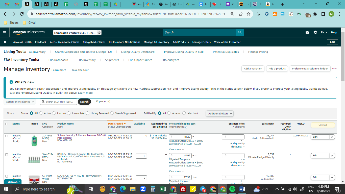Reload the page in Chrome
The height and width of the screenshot is (194, 345).
(x=22, y=14)
